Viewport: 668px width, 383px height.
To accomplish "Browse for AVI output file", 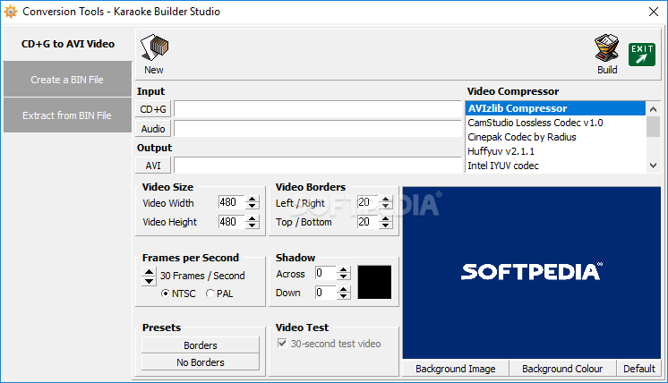I will click(153, 166).
